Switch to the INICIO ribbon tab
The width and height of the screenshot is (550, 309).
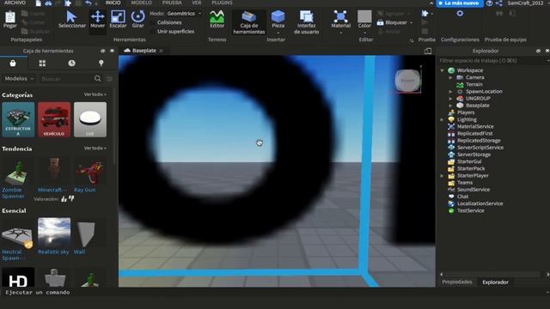pyautogui.click(x=113, y=3)
